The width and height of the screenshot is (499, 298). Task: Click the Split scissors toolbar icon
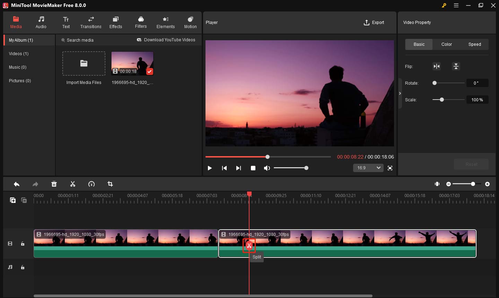coord(73,184)
